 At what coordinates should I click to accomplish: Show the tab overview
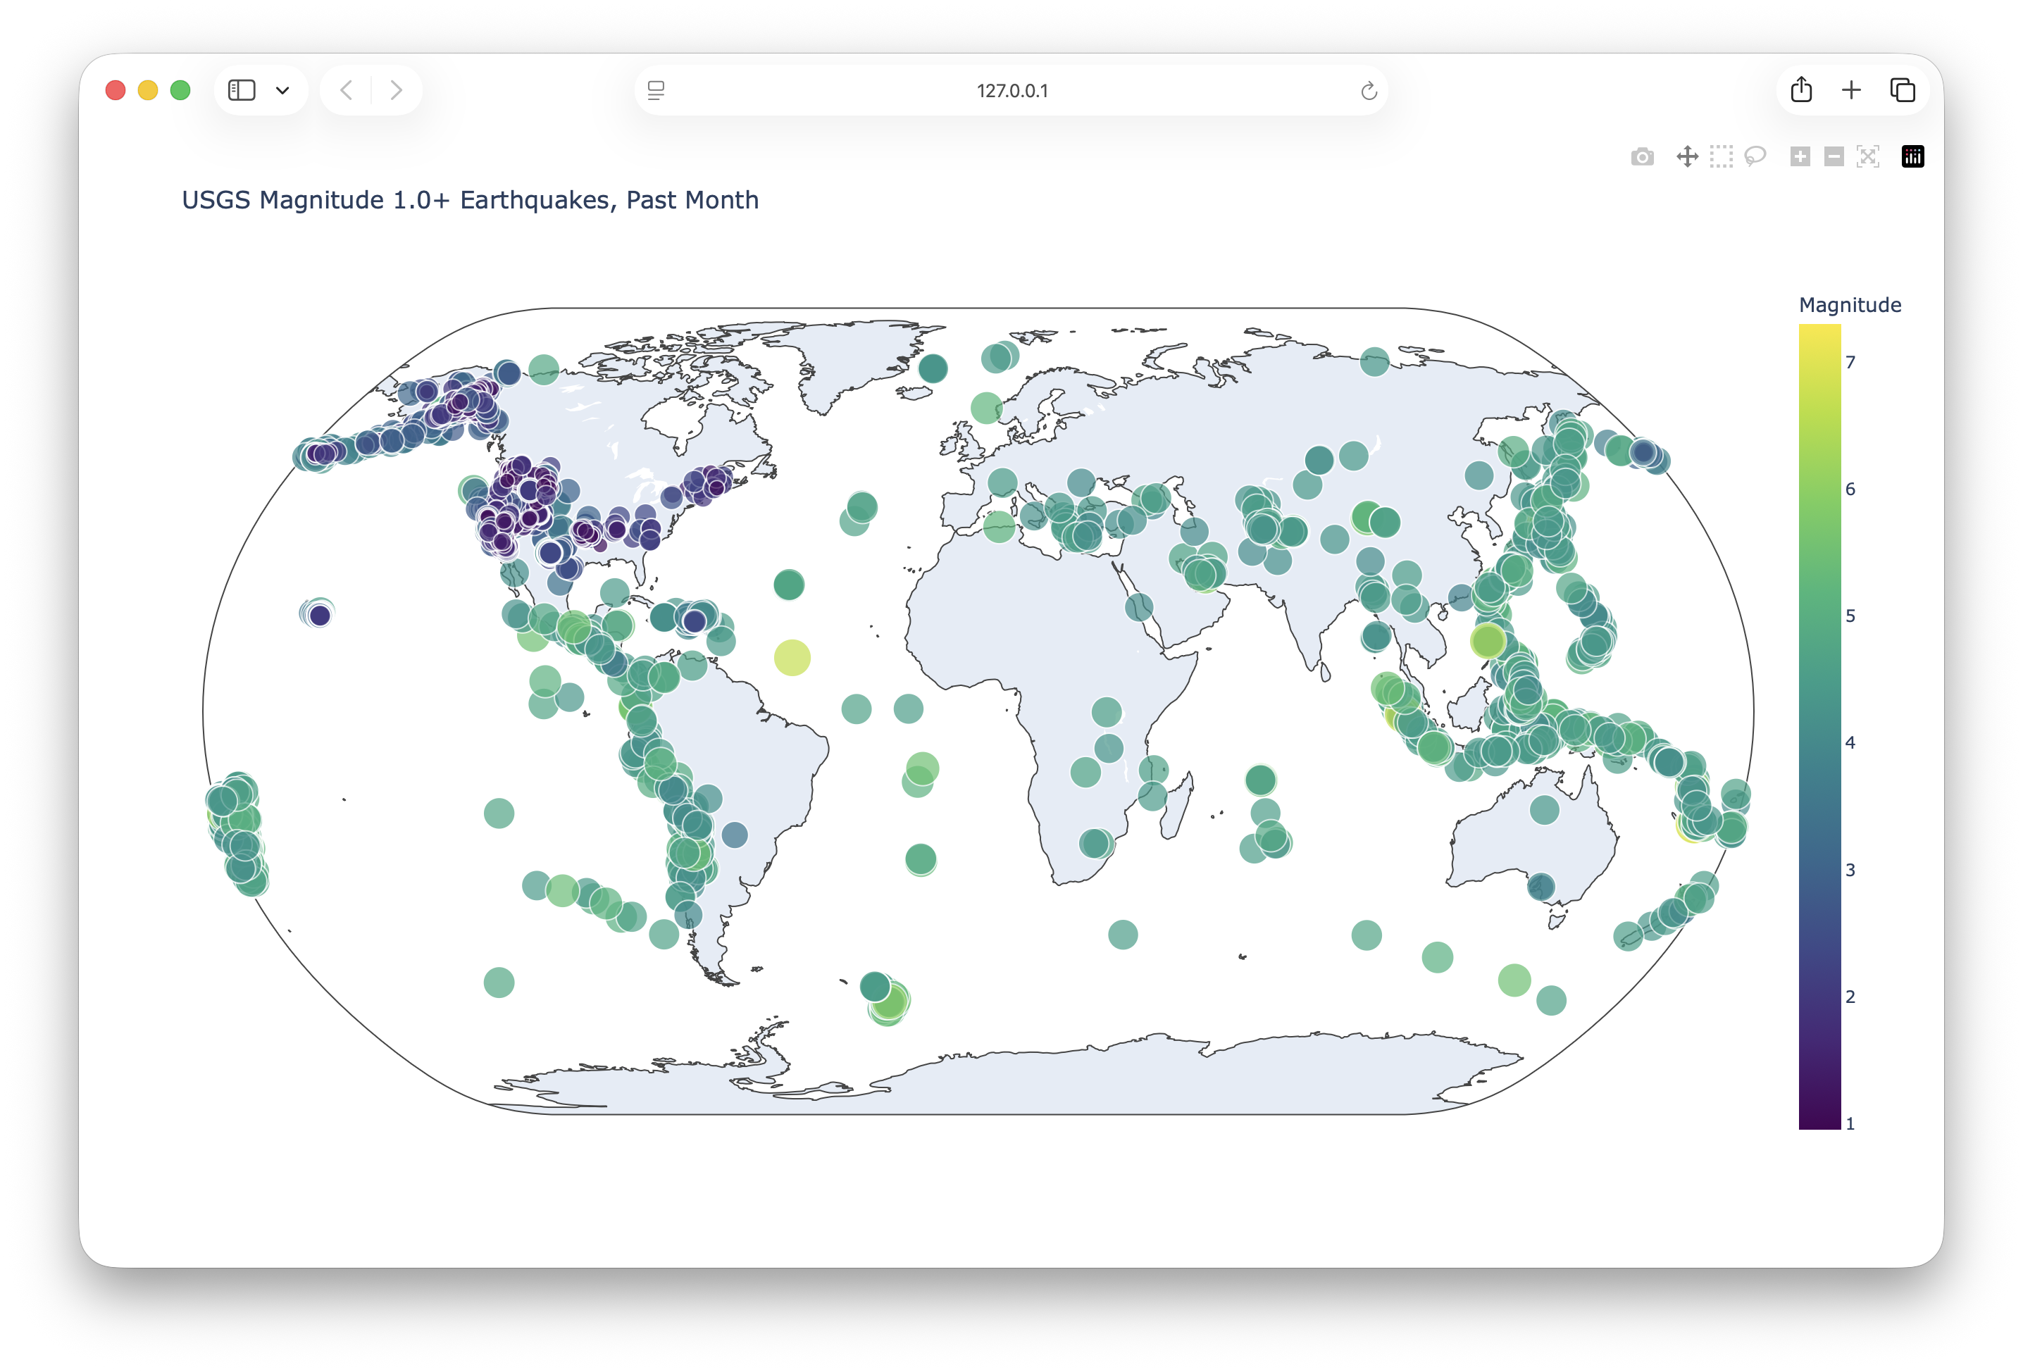tap(1902, 89)
